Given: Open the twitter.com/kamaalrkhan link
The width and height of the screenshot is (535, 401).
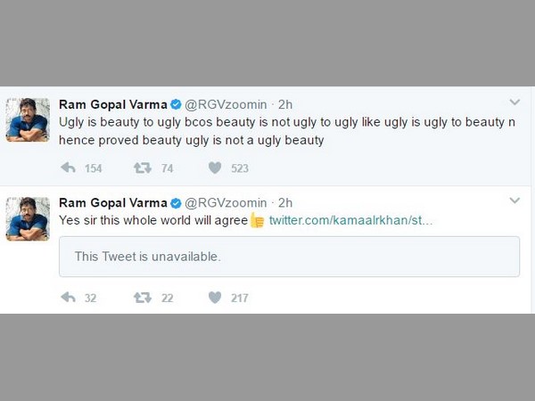Looking at the screenshot, I should (x=351, y=220).
